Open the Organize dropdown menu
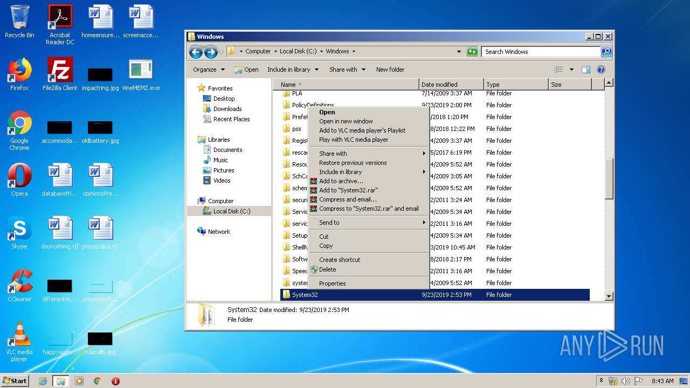The height and width of the screenshot is (388, 690). 209,70
